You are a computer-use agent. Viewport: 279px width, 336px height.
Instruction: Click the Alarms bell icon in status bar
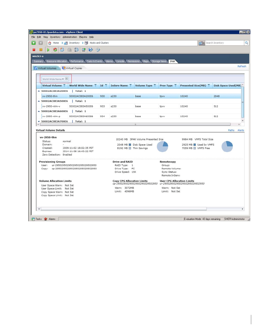(x=46, y=219)
